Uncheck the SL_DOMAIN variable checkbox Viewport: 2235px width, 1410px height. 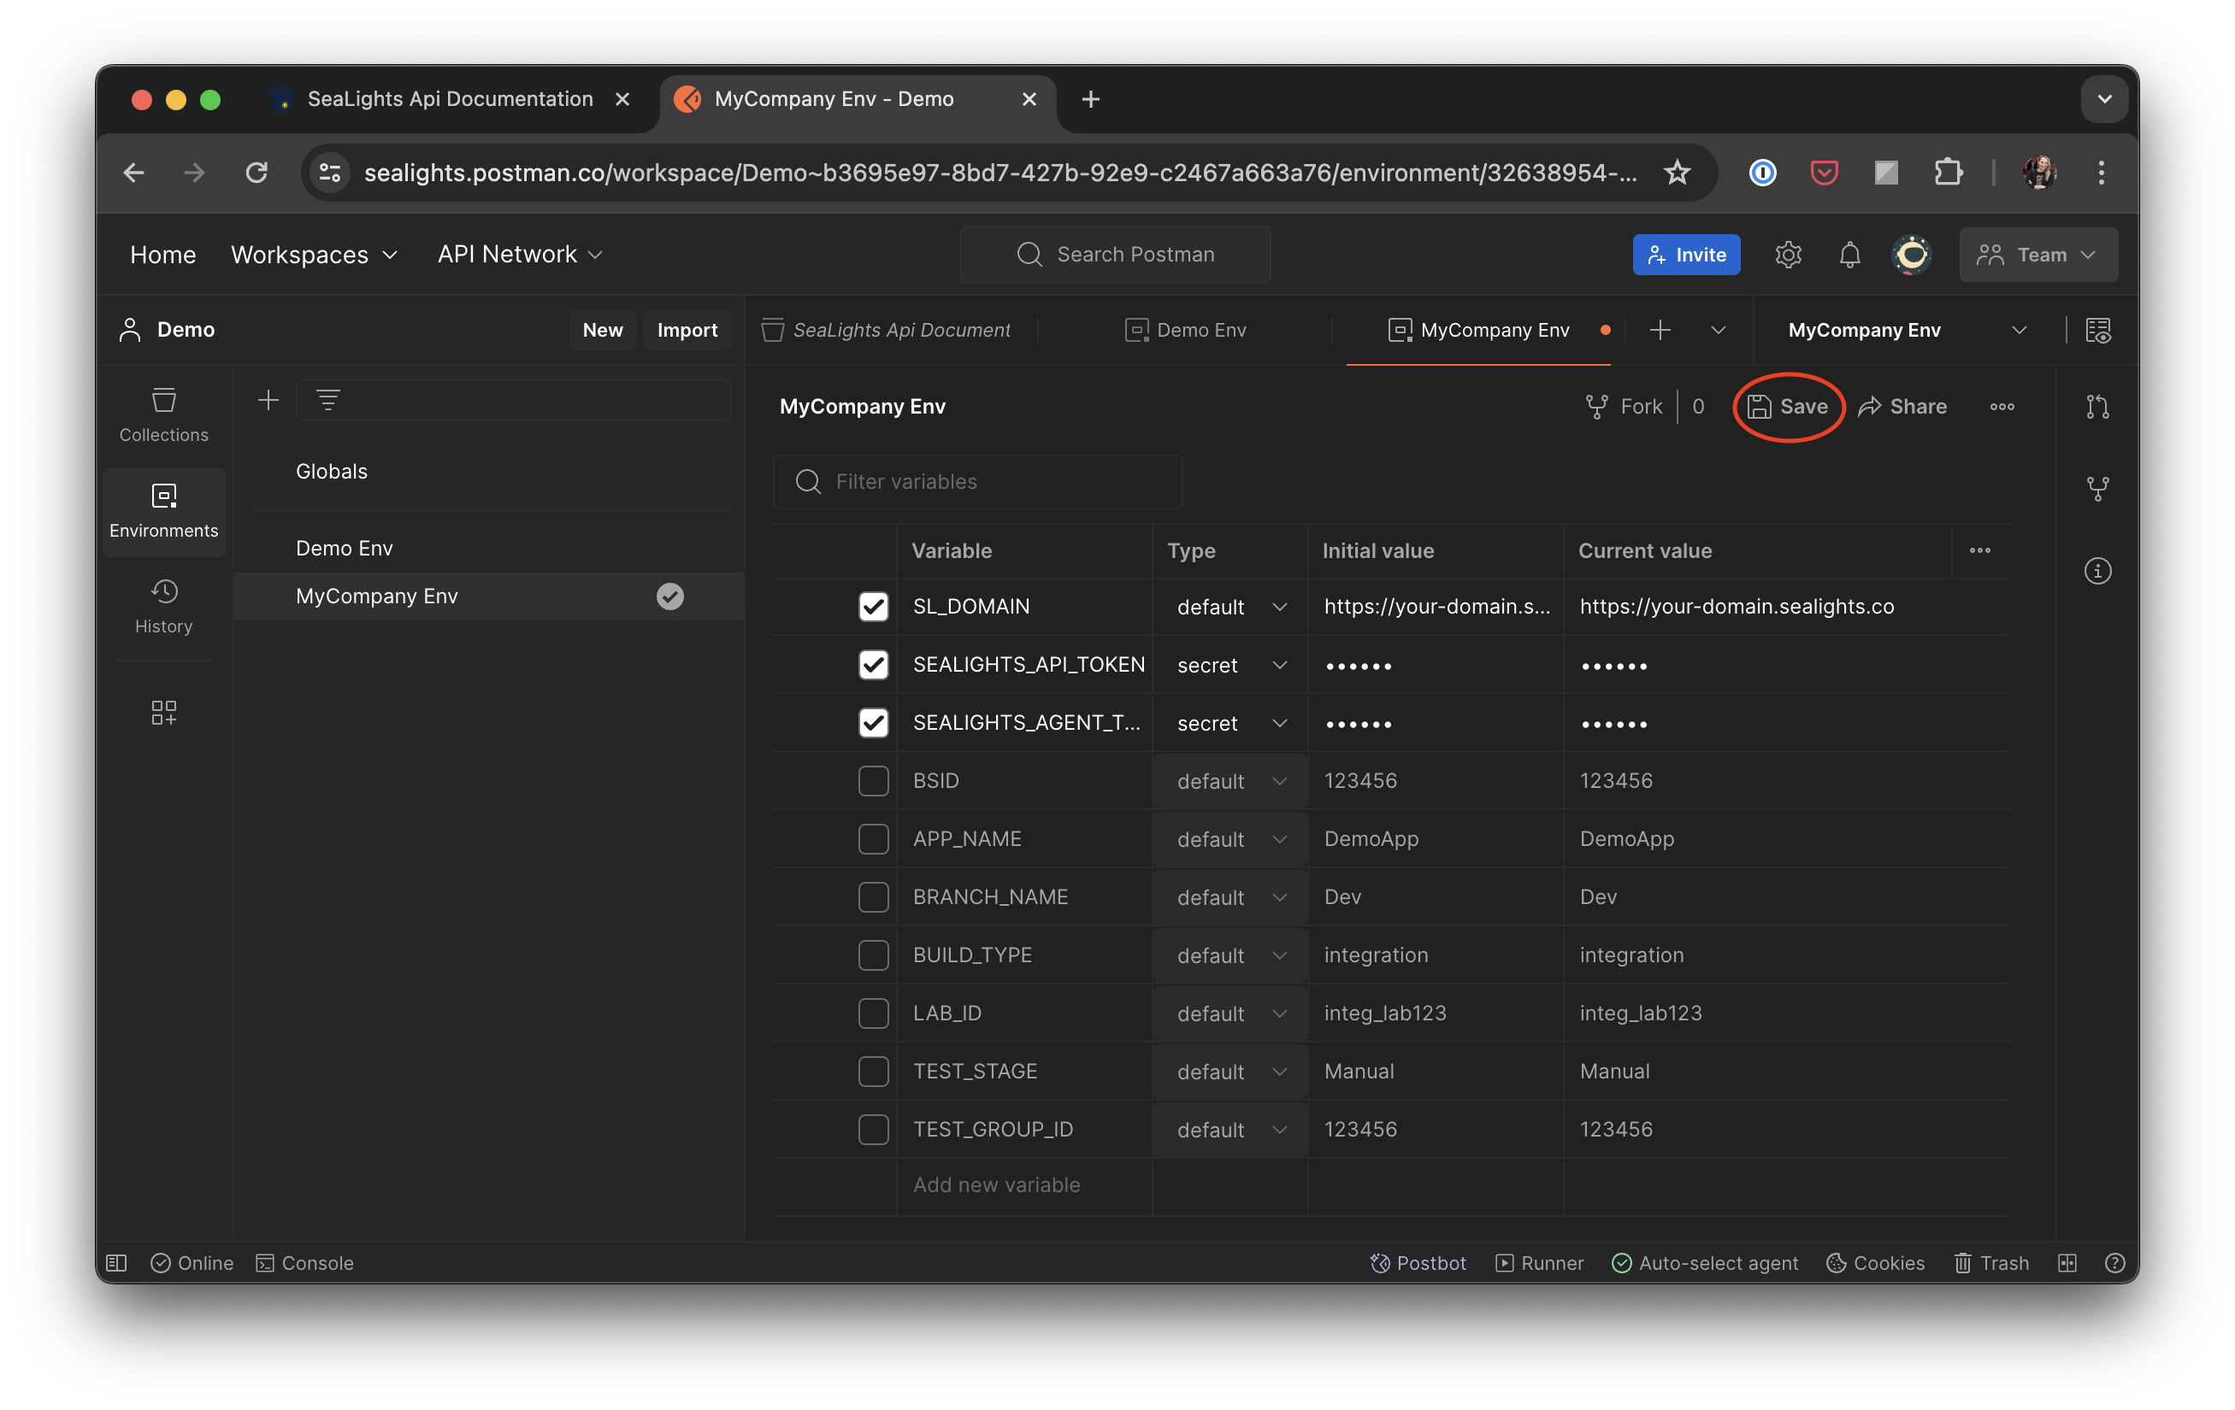point(872,607)
